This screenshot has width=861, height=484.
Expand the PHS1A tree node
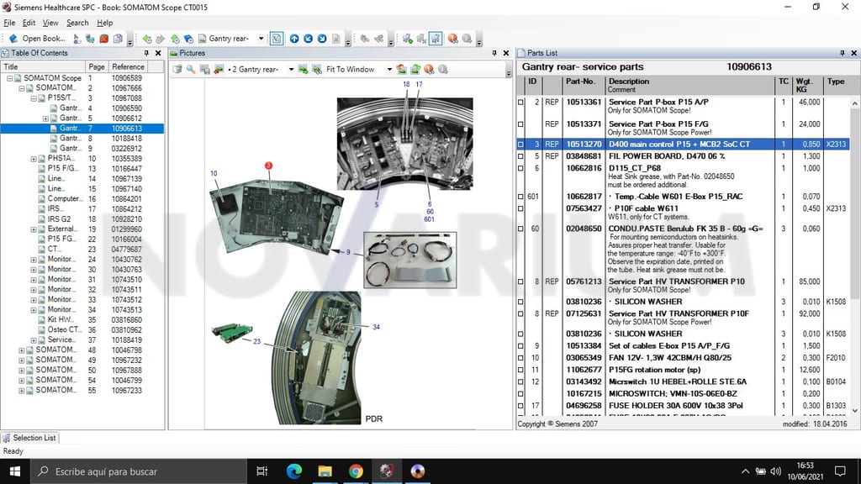34,159
